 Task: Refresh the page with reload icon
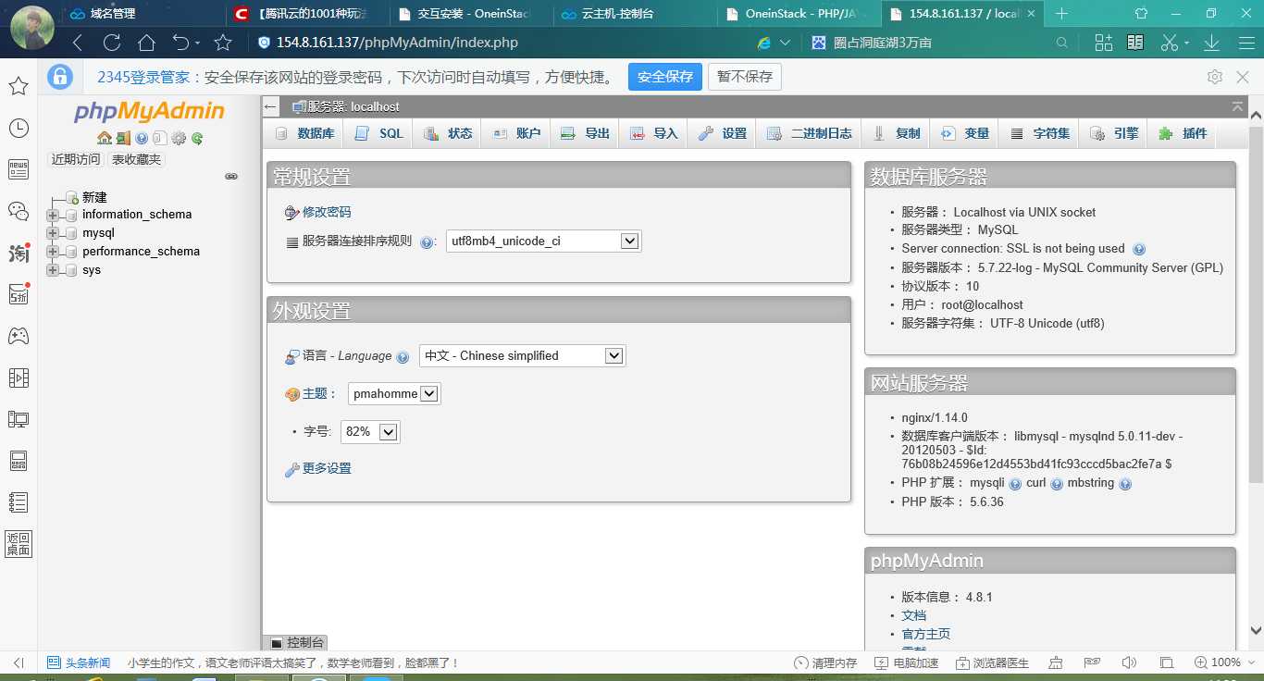(112, 43)
